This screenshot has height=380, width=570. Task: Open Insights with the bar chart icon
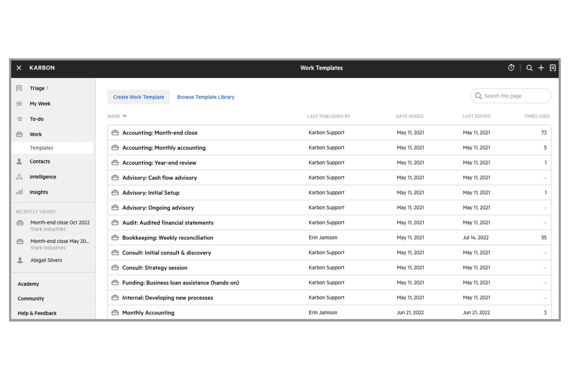pos(20,192)
